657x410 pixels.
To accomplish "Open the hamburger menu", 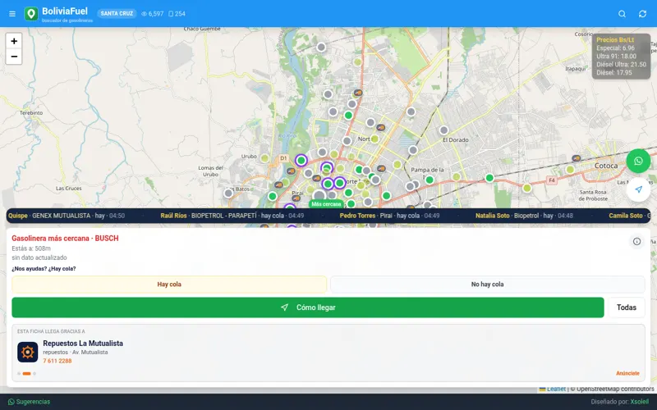I will click(x=12, y=14).
